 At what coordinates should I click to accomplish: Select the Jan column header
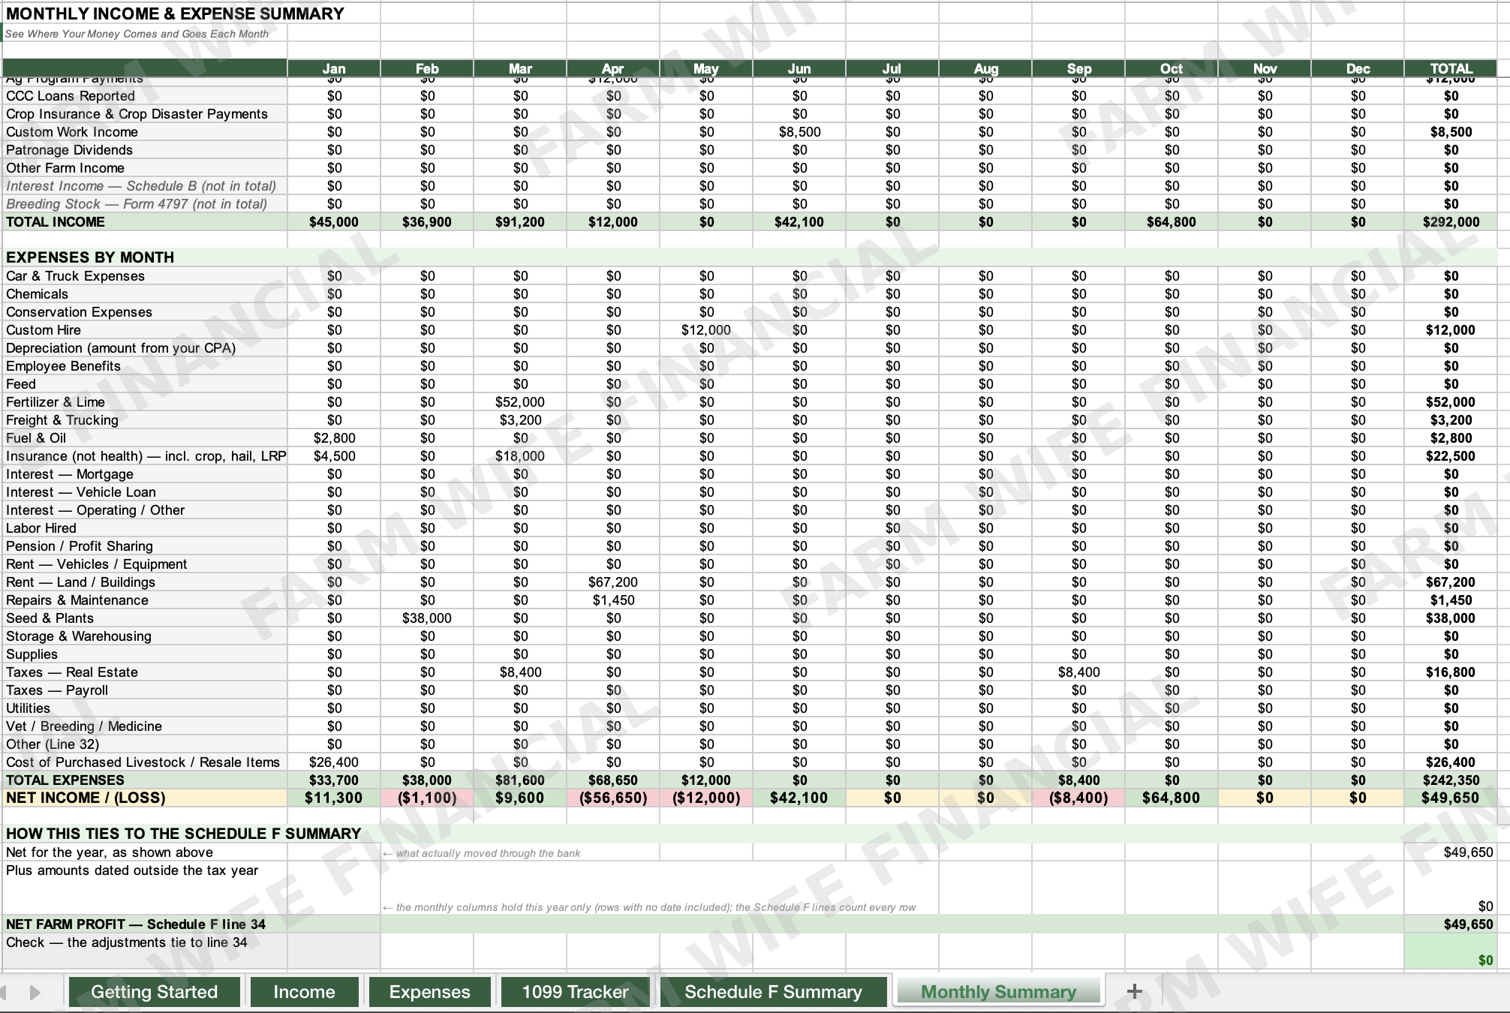[x=334, y=68]
